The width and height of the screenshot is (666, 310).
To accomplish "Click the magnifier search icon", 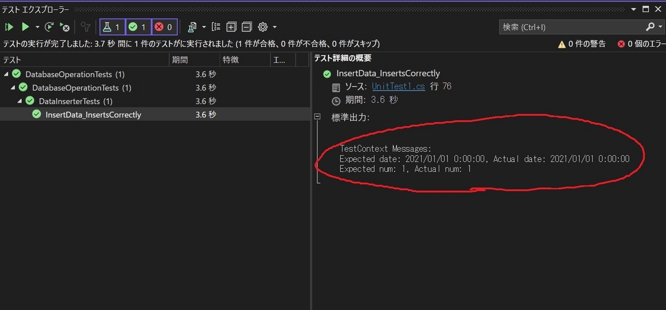I will [650, 27].
